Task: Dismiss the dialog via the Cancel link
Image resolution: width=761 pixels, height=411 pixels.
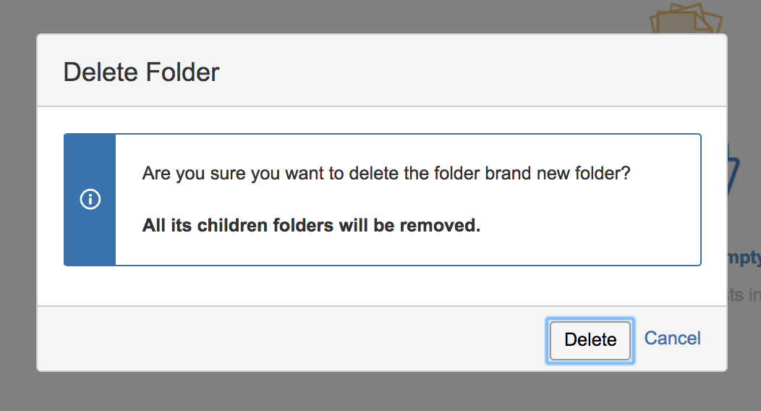Action: click(x=672, y=338)
